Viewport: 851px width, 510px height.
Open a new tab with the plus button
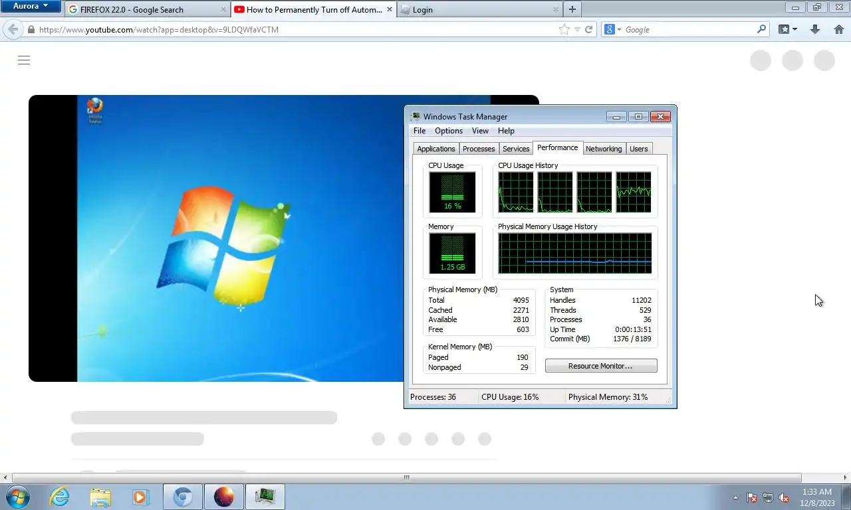[572, 9]
